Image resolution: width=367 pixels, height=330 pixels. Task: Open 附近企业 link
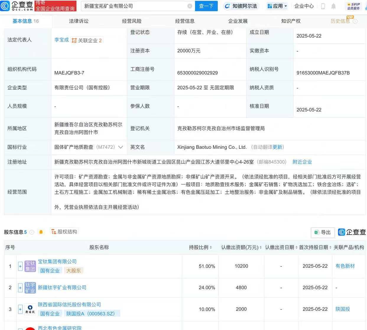coord(302,162)
